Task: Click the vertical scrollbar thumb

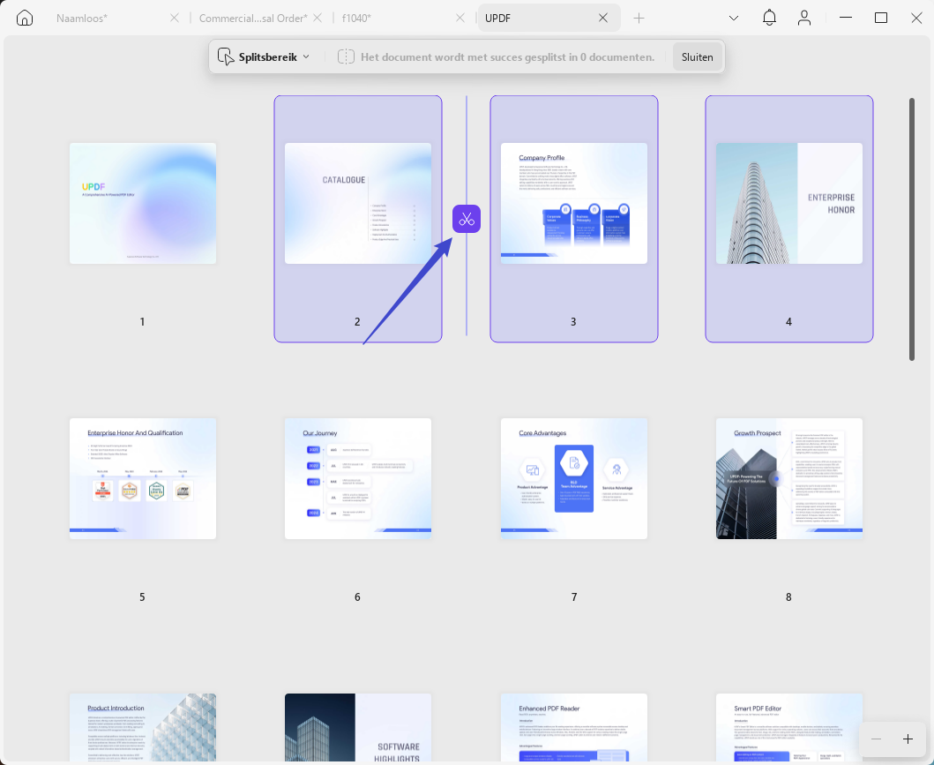Action: click(x=911, y=229)
